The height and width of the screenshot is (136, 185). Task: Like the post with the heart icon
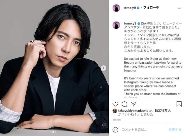[x=115, y=104]
